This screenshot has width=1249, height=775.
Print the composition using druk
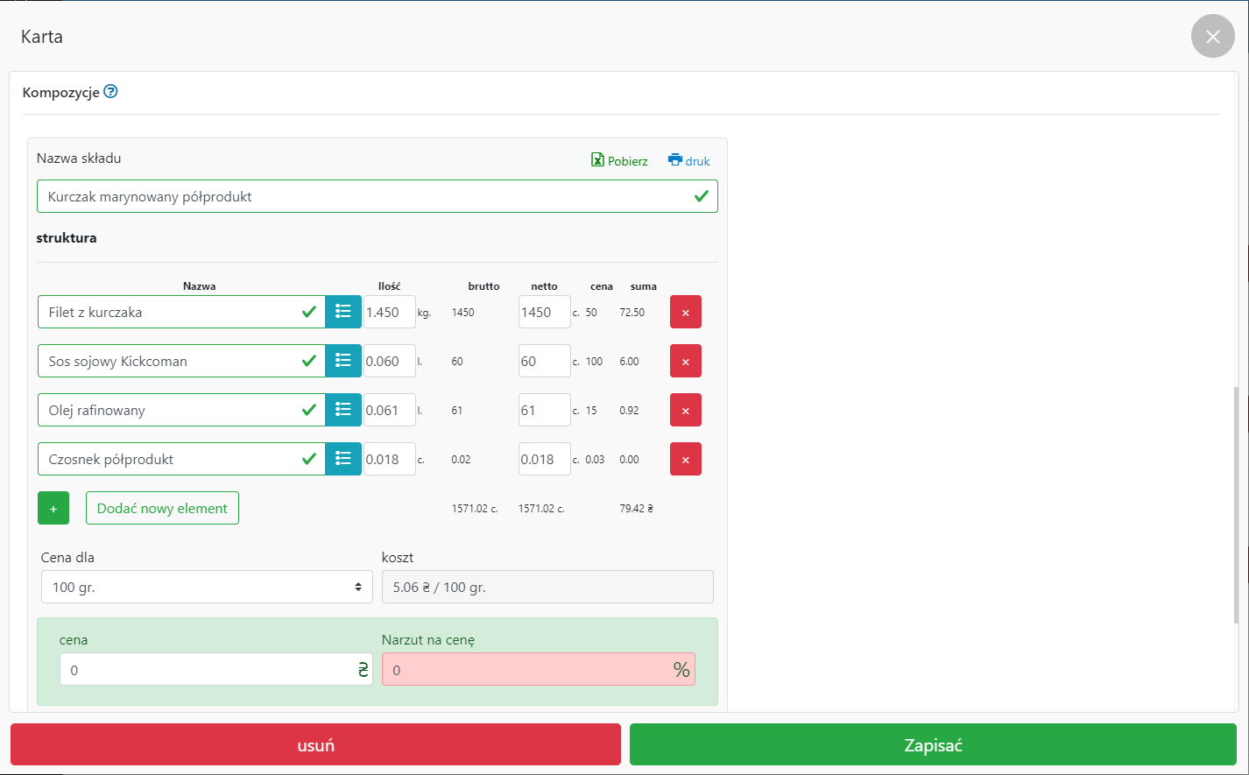coord(689,161)
